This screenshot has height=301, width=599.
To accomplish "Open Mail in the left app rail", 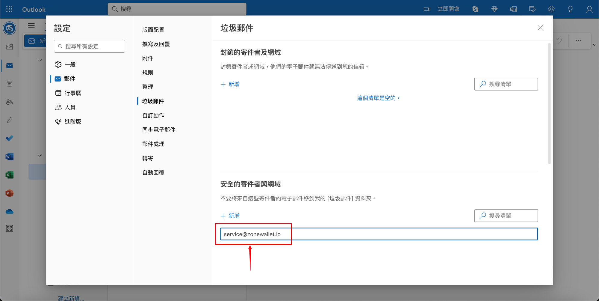I will coord(10,65).
